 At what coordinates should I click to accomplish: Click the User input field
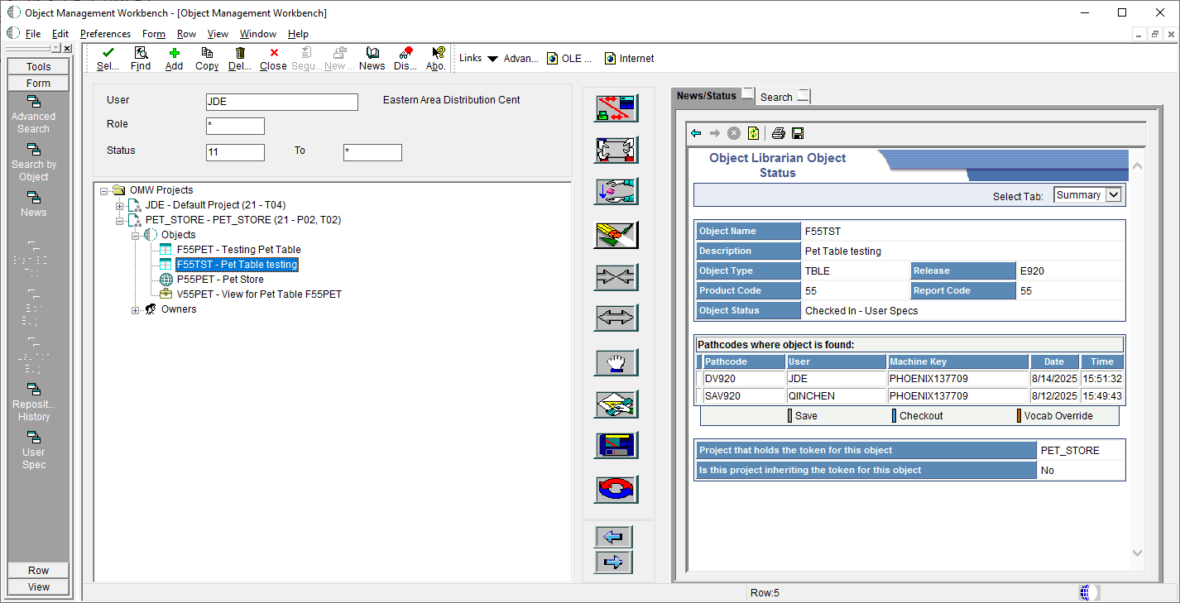click(x=282, y=102)
